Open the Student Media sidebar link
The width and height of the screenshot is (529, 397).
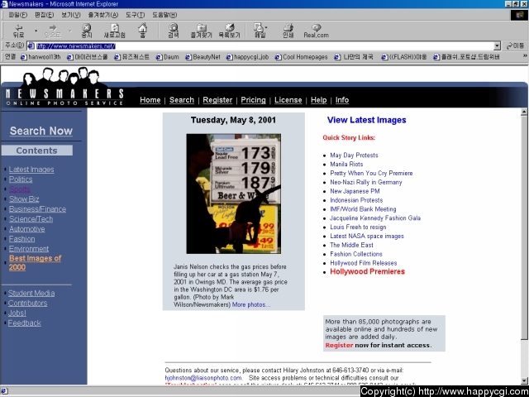click(x=31, y=294)
